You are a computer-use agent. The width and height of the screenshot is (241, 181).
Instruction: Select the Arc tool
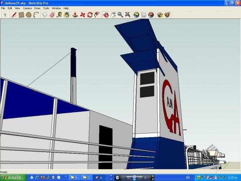[x=36, y=15]
